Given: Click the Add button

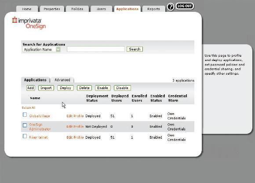Looking at the screenshot, I should click(31, 88).
